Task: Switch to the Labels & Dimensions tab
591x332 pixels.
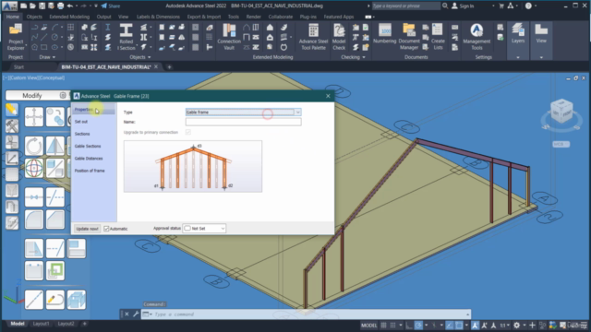Action: click(158, 17)
